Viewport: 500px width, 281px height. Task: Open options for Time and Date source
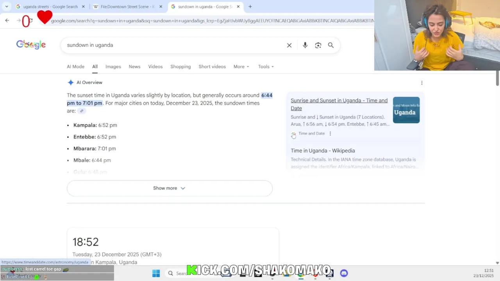pyautogui.click(x=330, y=133)
